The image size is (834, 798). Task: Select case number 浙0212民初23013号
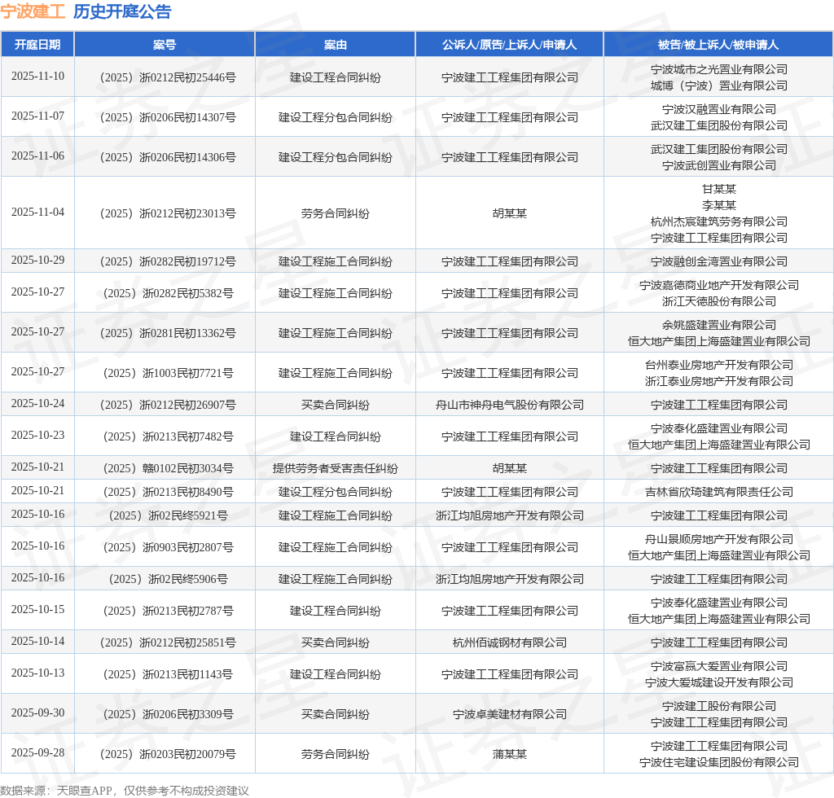tap(168, 213)
